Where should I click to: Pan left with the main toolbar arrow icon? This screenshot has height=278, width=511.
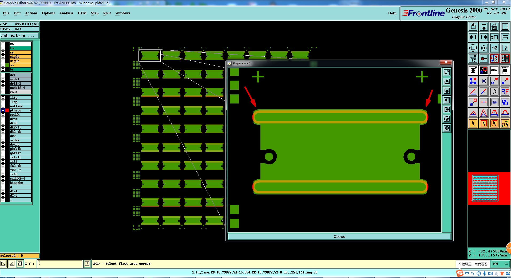[x=473, y=37]
